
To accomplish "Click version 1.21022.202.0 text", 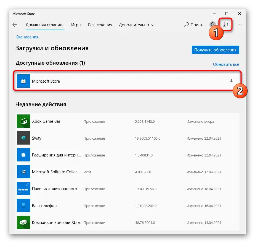I will pyautogui.click(x=146, y=206).
